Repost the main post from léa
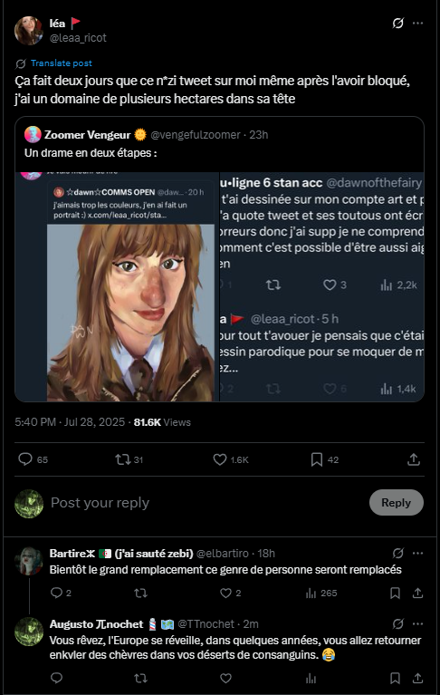The image size is (440, 695). (x=122, y=459)
